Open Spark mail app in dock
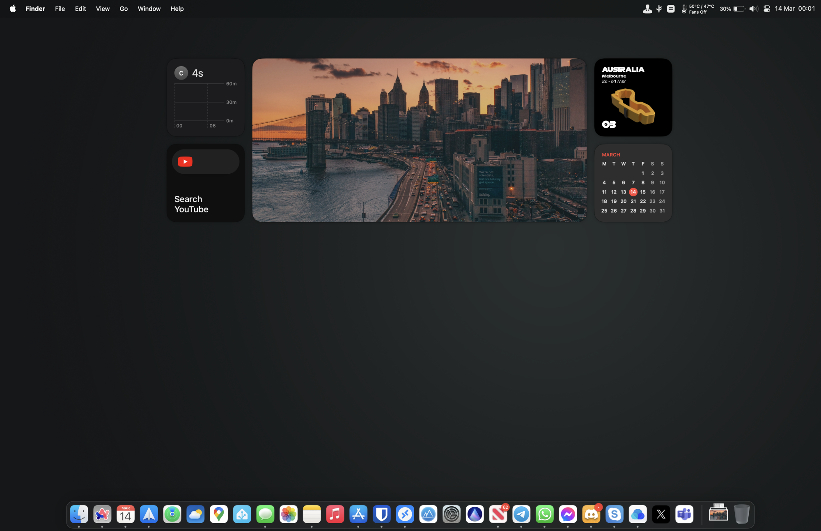Image resolution: width=821 pixels, height=531 pixels. (149, 514)
